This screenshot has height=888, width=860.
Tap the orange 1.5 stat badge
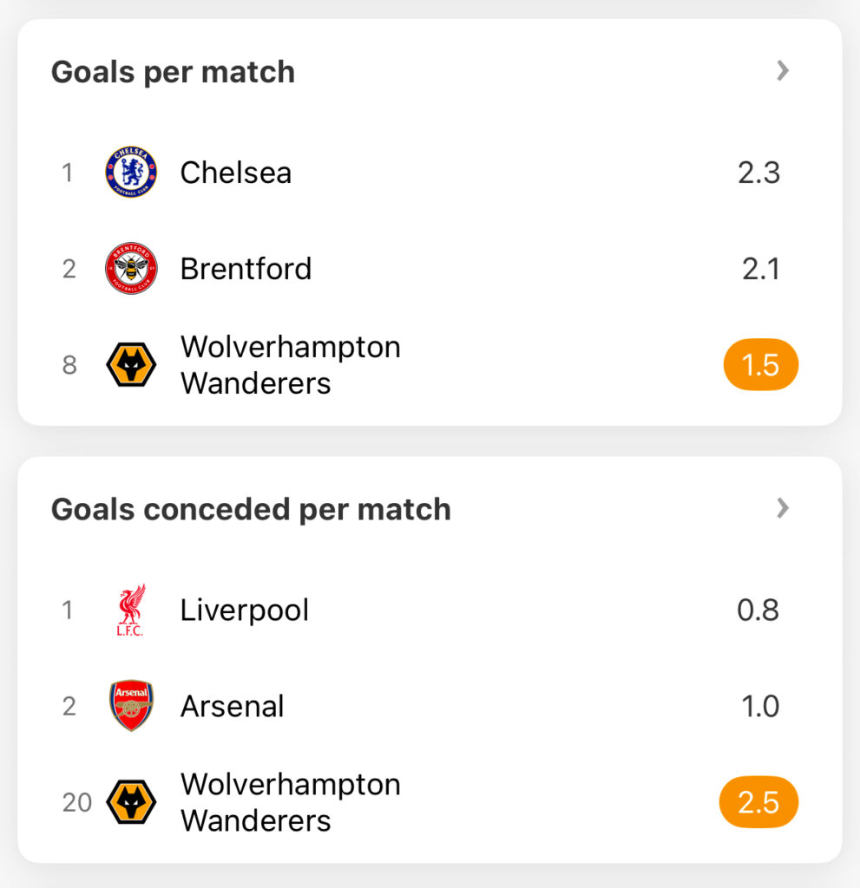(761, 365)
